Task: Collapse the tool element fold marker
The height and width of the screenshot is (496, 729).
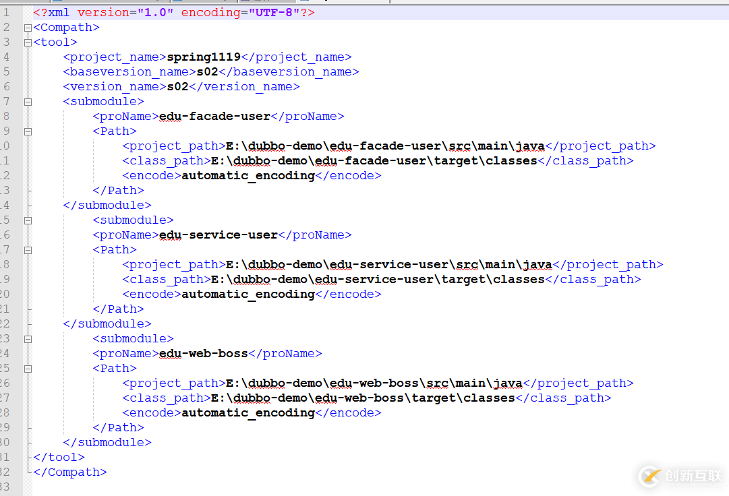Action: [x=28, y=42]
